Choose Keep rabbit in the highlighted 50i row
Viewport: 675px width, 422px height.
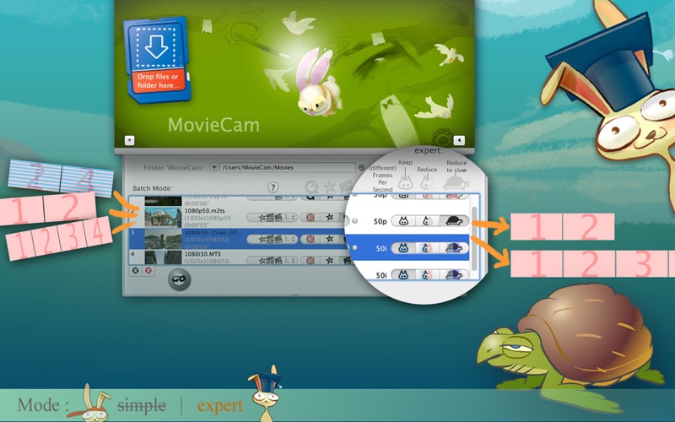403,248
